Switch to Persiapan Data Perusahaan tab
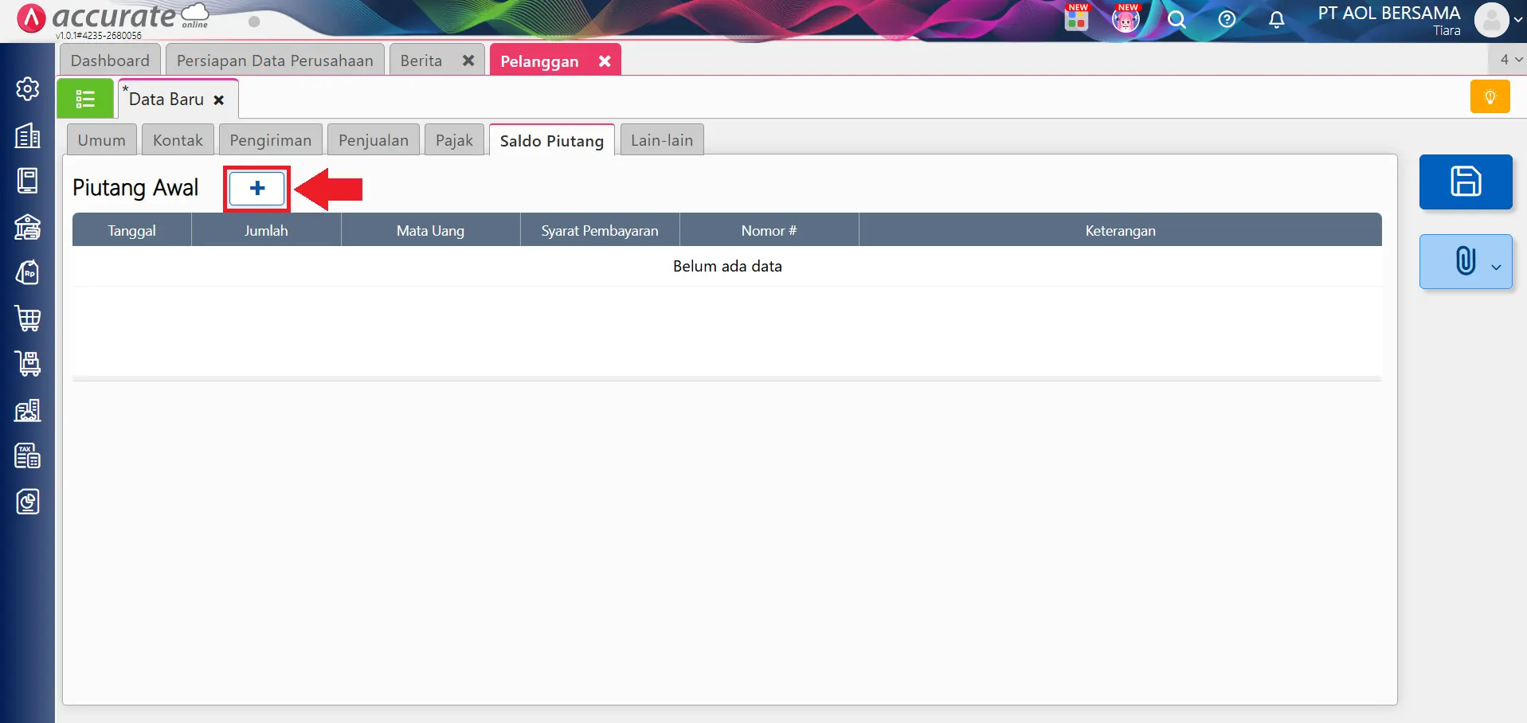Viewport: 1527px width, 723px height. [x=275, y=61]
